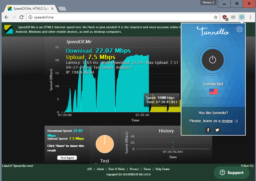Open Tunnello Facebook page icon
The height and width of the screenshot is (181, 256).
coord(208,130)
